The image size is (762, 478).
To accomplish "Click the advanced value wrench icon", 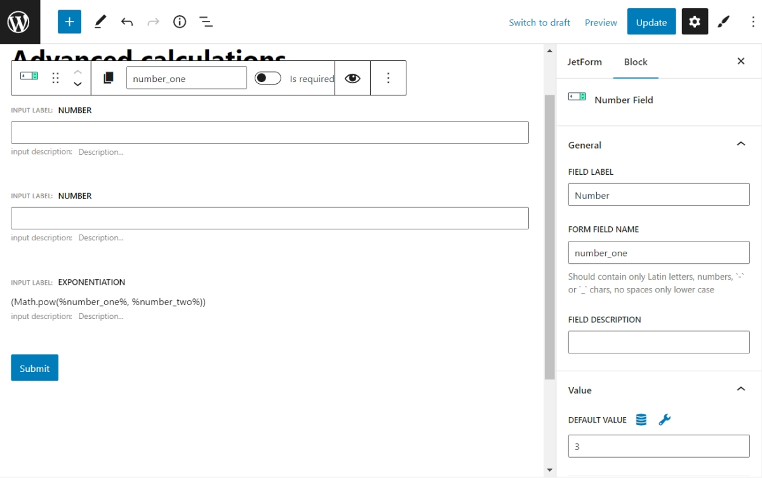I will [x=664, y=420].
